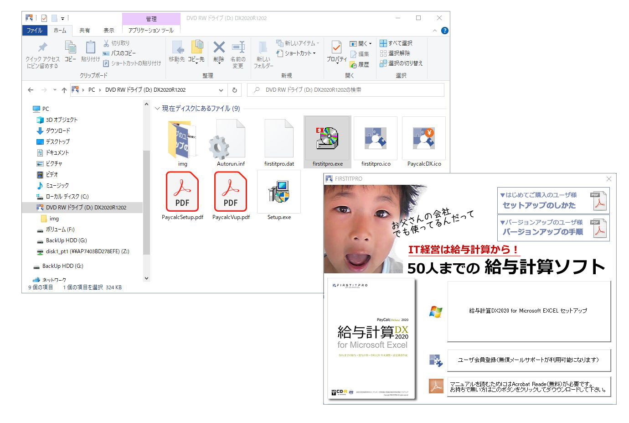Select the Setup.exe file
This screenshot has width=629, height=423.
point(279,195)
